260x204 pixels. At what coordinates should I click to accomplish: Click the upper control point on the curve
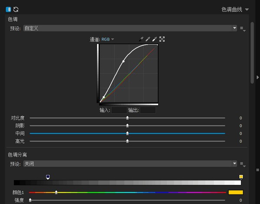[123, 62]
